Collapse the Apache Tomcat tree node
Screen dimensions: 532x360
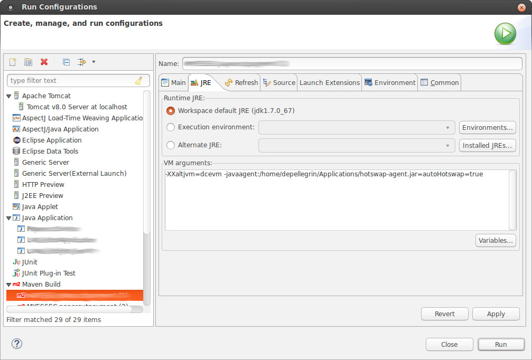[x=9, y=96]
